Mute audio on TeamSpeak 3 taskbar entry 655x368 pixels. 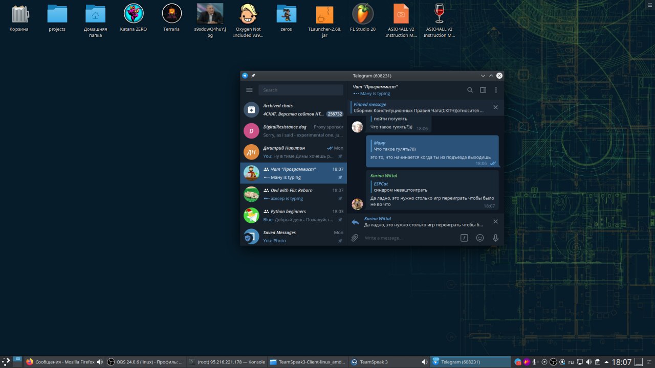[x=424, y=362]
